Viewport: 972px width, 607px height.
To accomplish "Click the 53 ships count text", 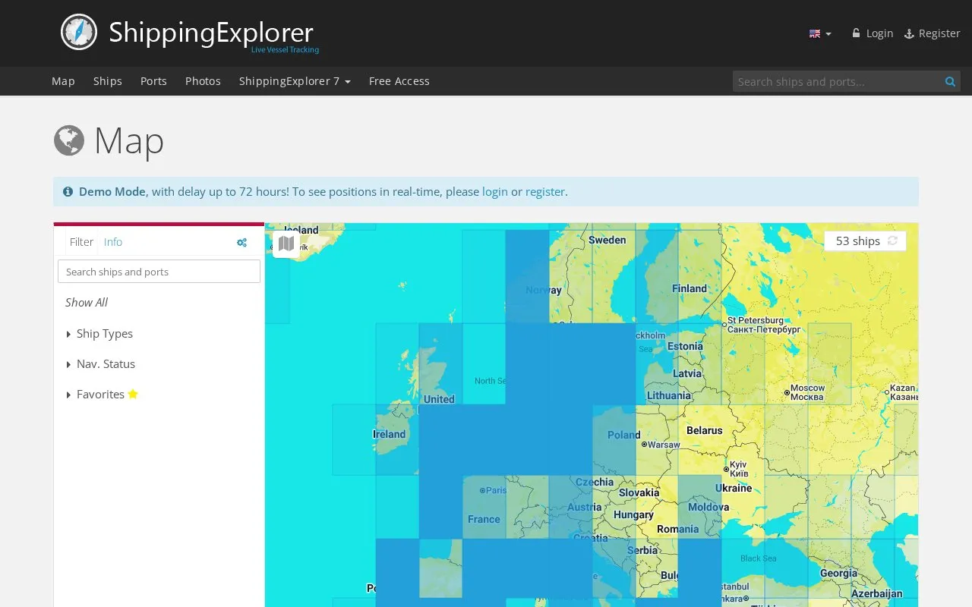I will pos(858,241).
